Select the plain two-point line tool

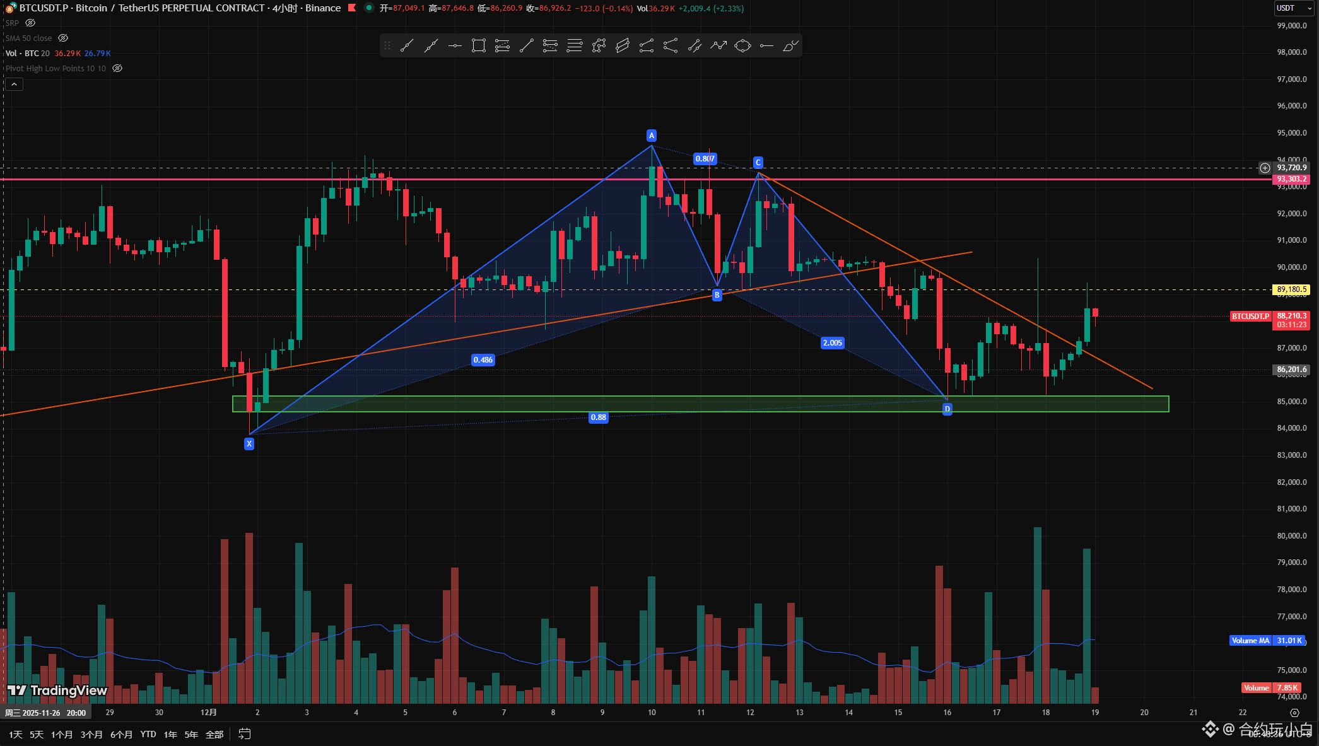click(x=527, y=45)
